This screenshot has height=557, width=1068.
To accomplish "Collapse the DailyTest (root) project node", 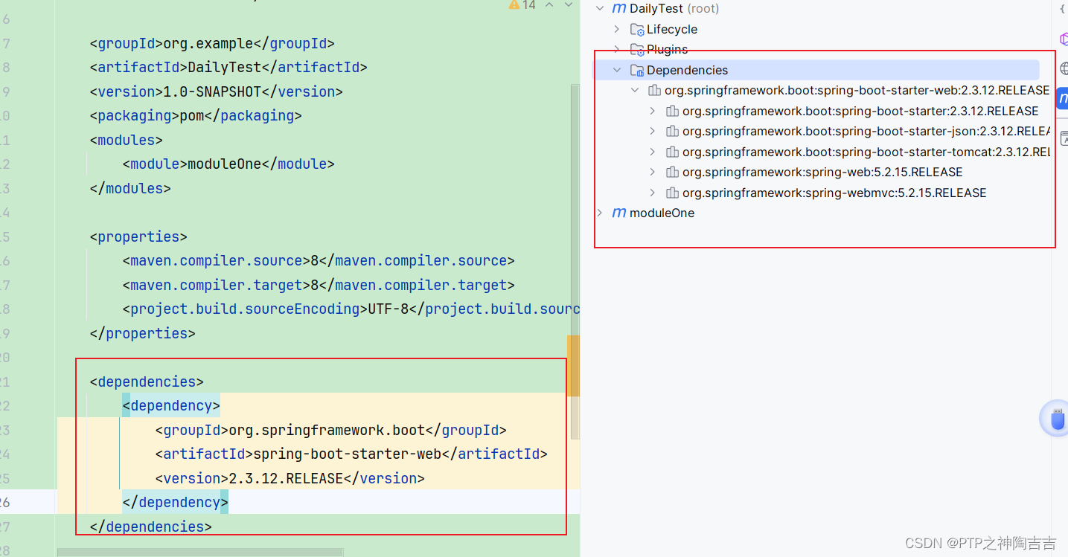I will click(600, 8).
